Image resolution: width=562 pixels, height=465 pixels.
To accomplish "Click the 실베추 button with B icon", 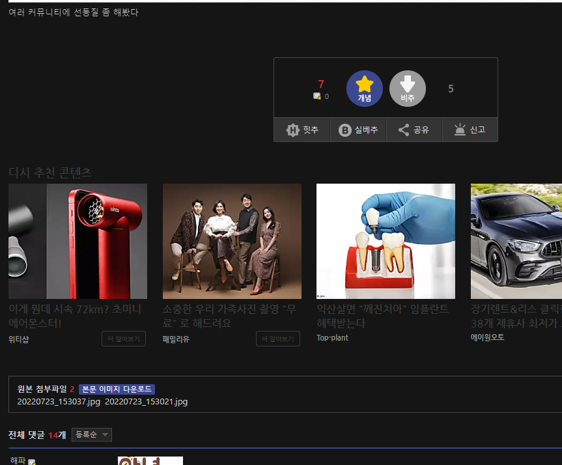I will 358,130.
